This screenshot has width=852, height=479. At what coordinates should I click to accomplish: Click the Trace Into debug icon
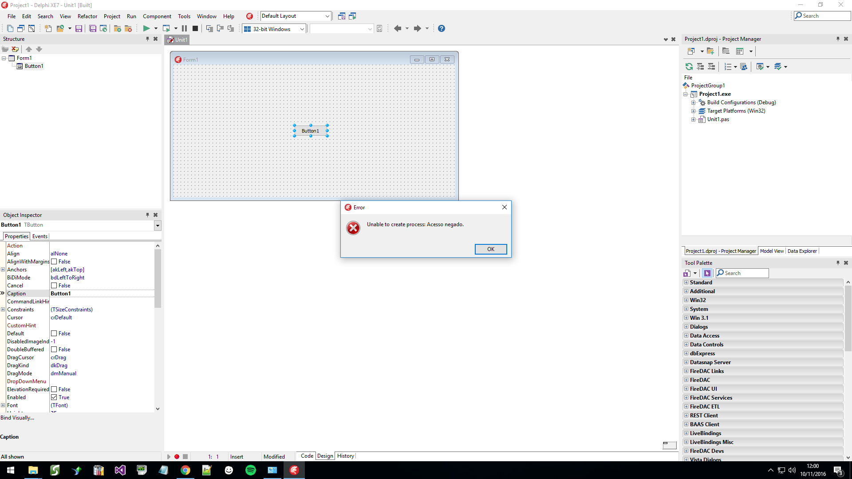[209, 28]
